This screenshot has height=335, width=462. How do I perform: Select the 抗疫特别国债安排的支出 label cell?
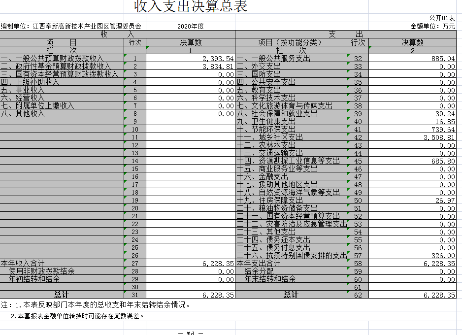point(292,256)
